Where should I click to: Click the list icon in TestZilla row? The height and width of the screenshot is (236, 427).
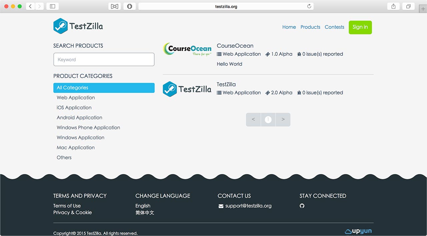click(x=219, y=93)
